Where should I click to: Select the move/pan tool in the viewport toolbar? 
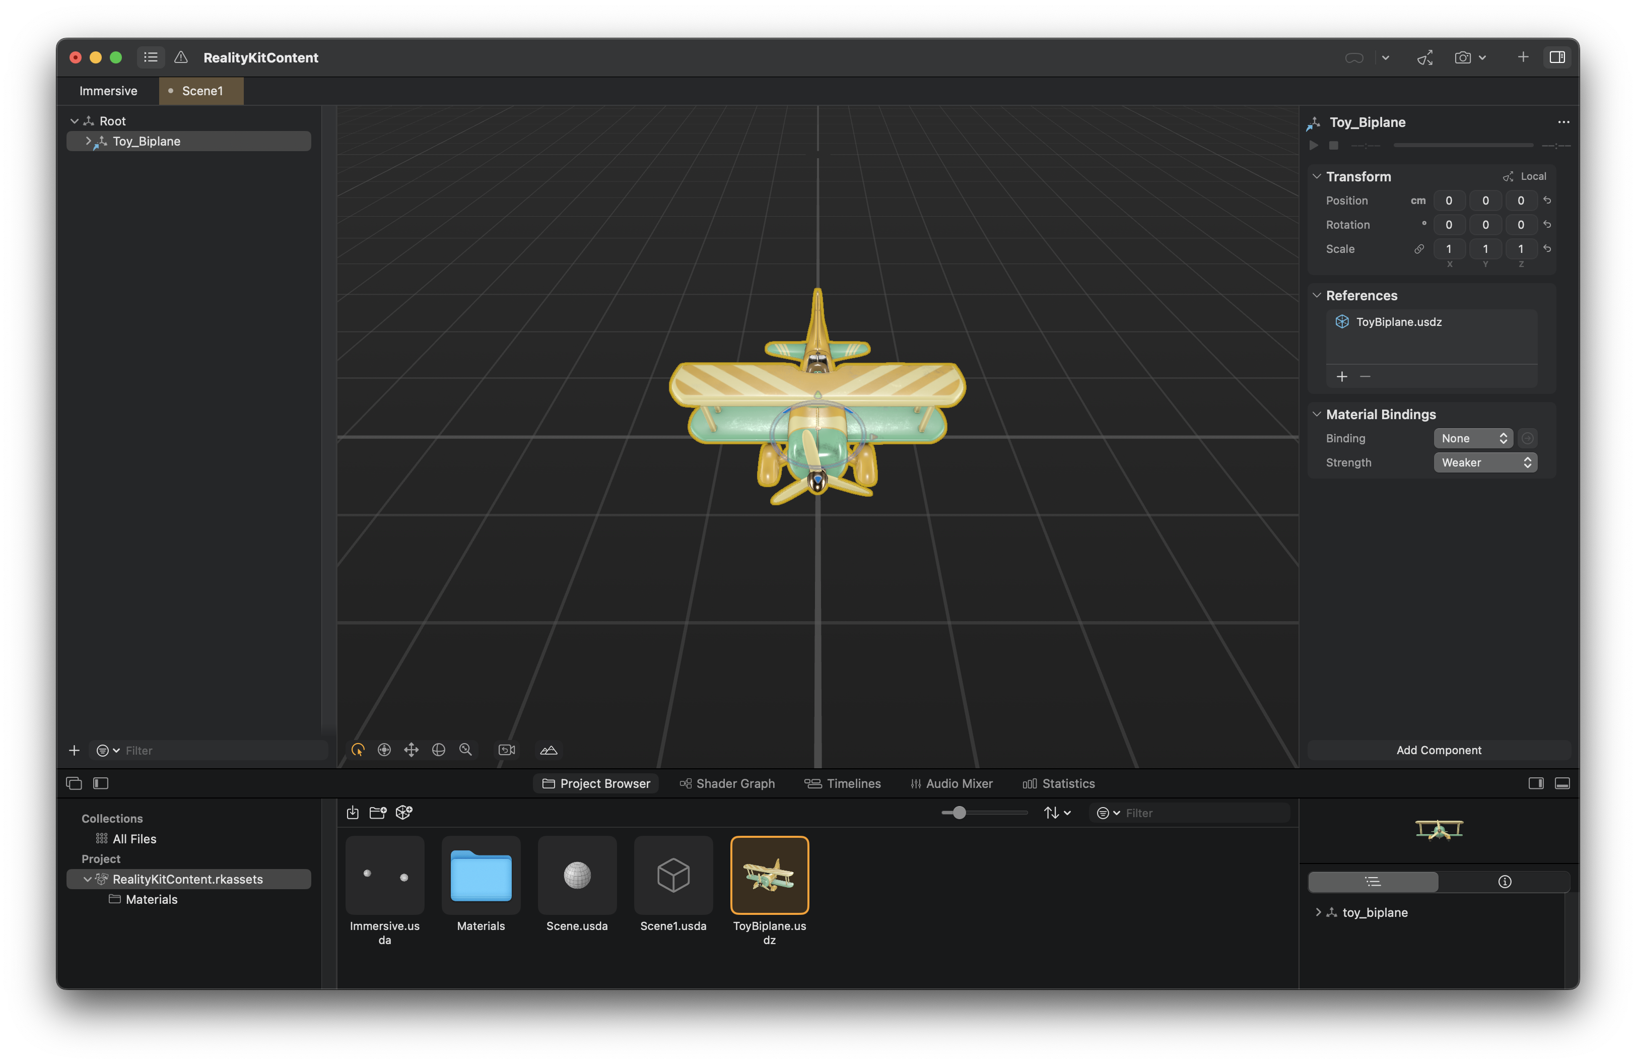pyautogui.click(x=411, y=750)
